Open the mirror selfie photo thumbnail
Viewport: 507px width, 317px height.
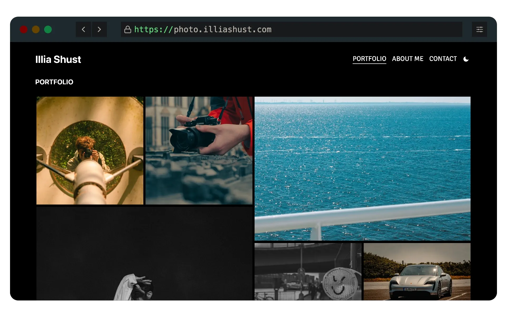pos(90,151)
